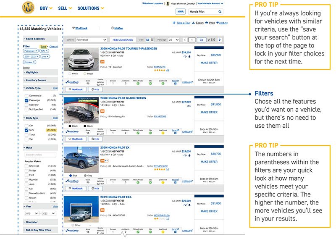Toggle the Not Specified checkbox
This screenshot has height=239, width=336.
click(26, 109)
